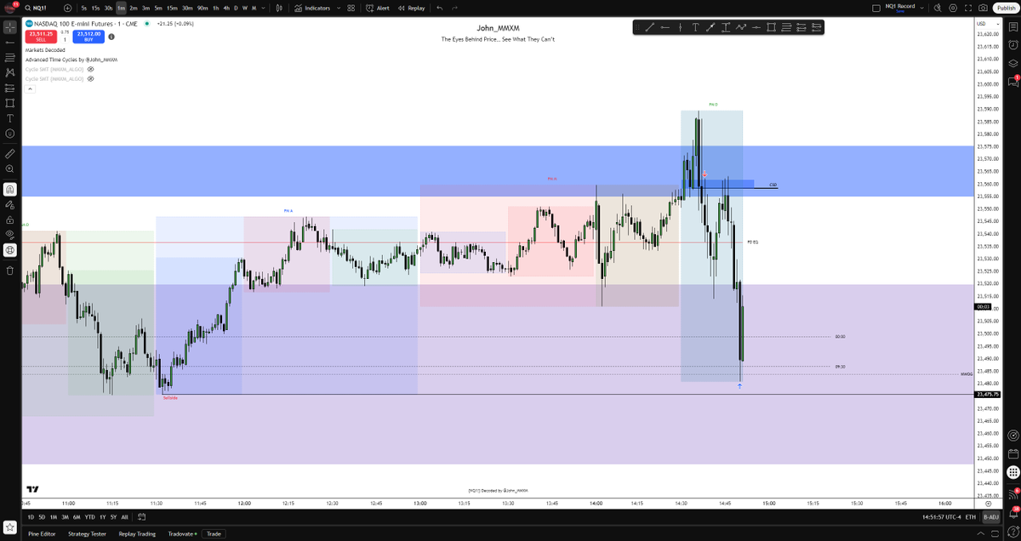This screenshot has width=1021, height=541.
Task: Click the Publish button top right
Action: [x=1007, y=8]
